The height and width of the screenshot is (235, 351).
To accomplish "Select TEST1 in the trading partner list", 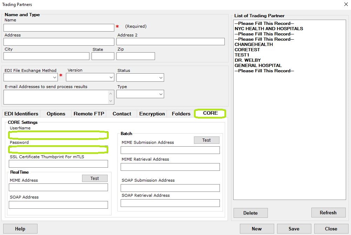I will click(242, 55).
